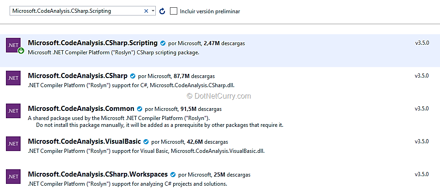Select the Microsoft.CodeAnalysis.CSharp.Scripting package title

tap(93, 43)
